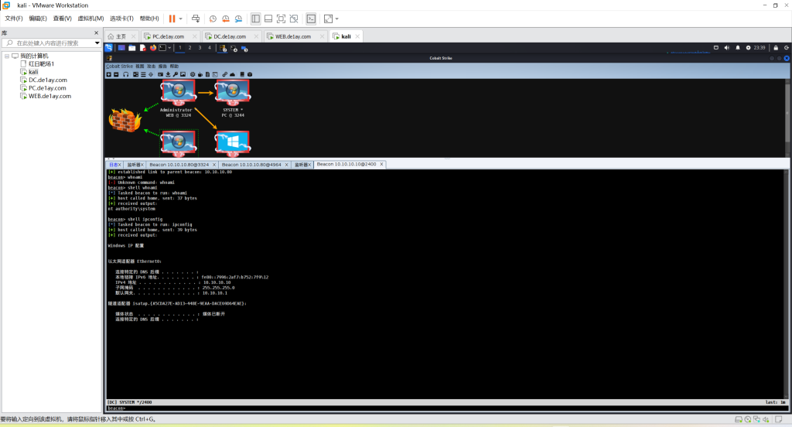Click the beacon console vertical scrollbar
The height and width of the screenshot is (427, 792).
tap(786, 283)
